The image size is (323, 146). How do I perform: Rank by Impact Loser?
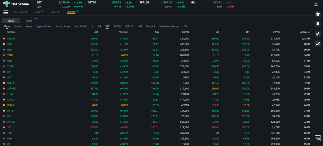coord(63,26)
